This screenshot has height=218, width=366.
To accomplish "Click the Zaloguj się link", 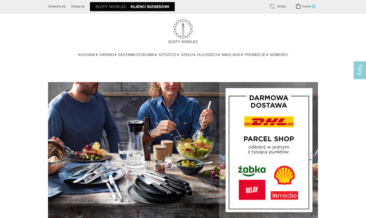I will pos(78,7).
